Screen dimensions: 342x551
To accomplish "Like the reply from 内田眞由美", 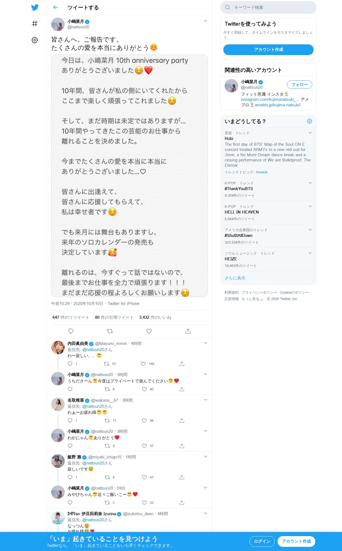I will [x=143, y=364].
